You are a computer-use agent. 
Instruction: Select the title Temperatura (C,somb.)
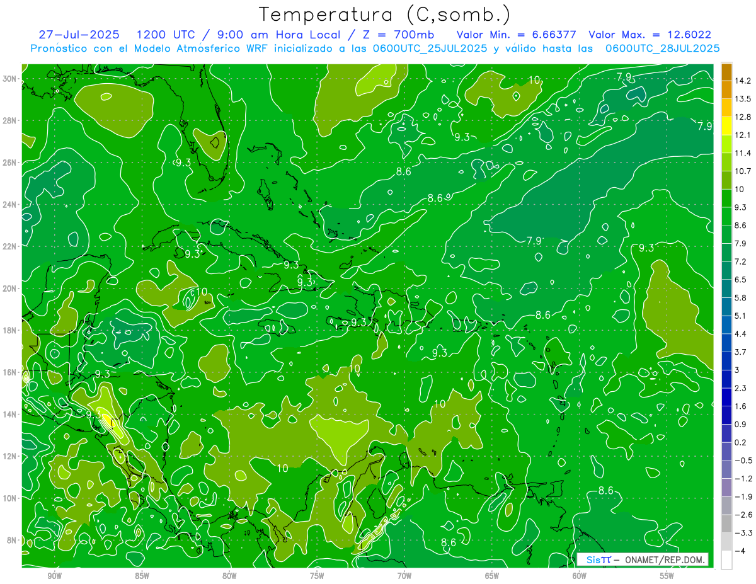pos(385,14)
